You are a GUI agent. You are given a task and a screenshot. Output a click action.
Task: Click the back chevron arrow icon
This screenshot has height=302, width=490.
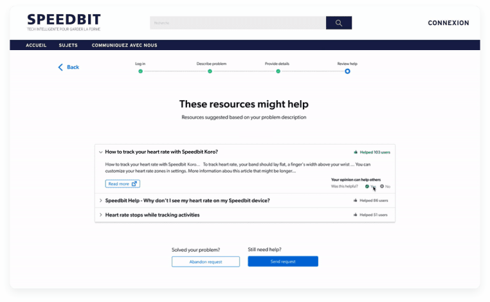pos(61,67)
